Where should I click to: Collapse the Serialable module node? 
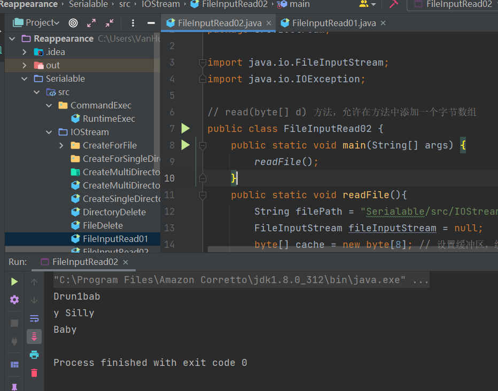[25, 79]
